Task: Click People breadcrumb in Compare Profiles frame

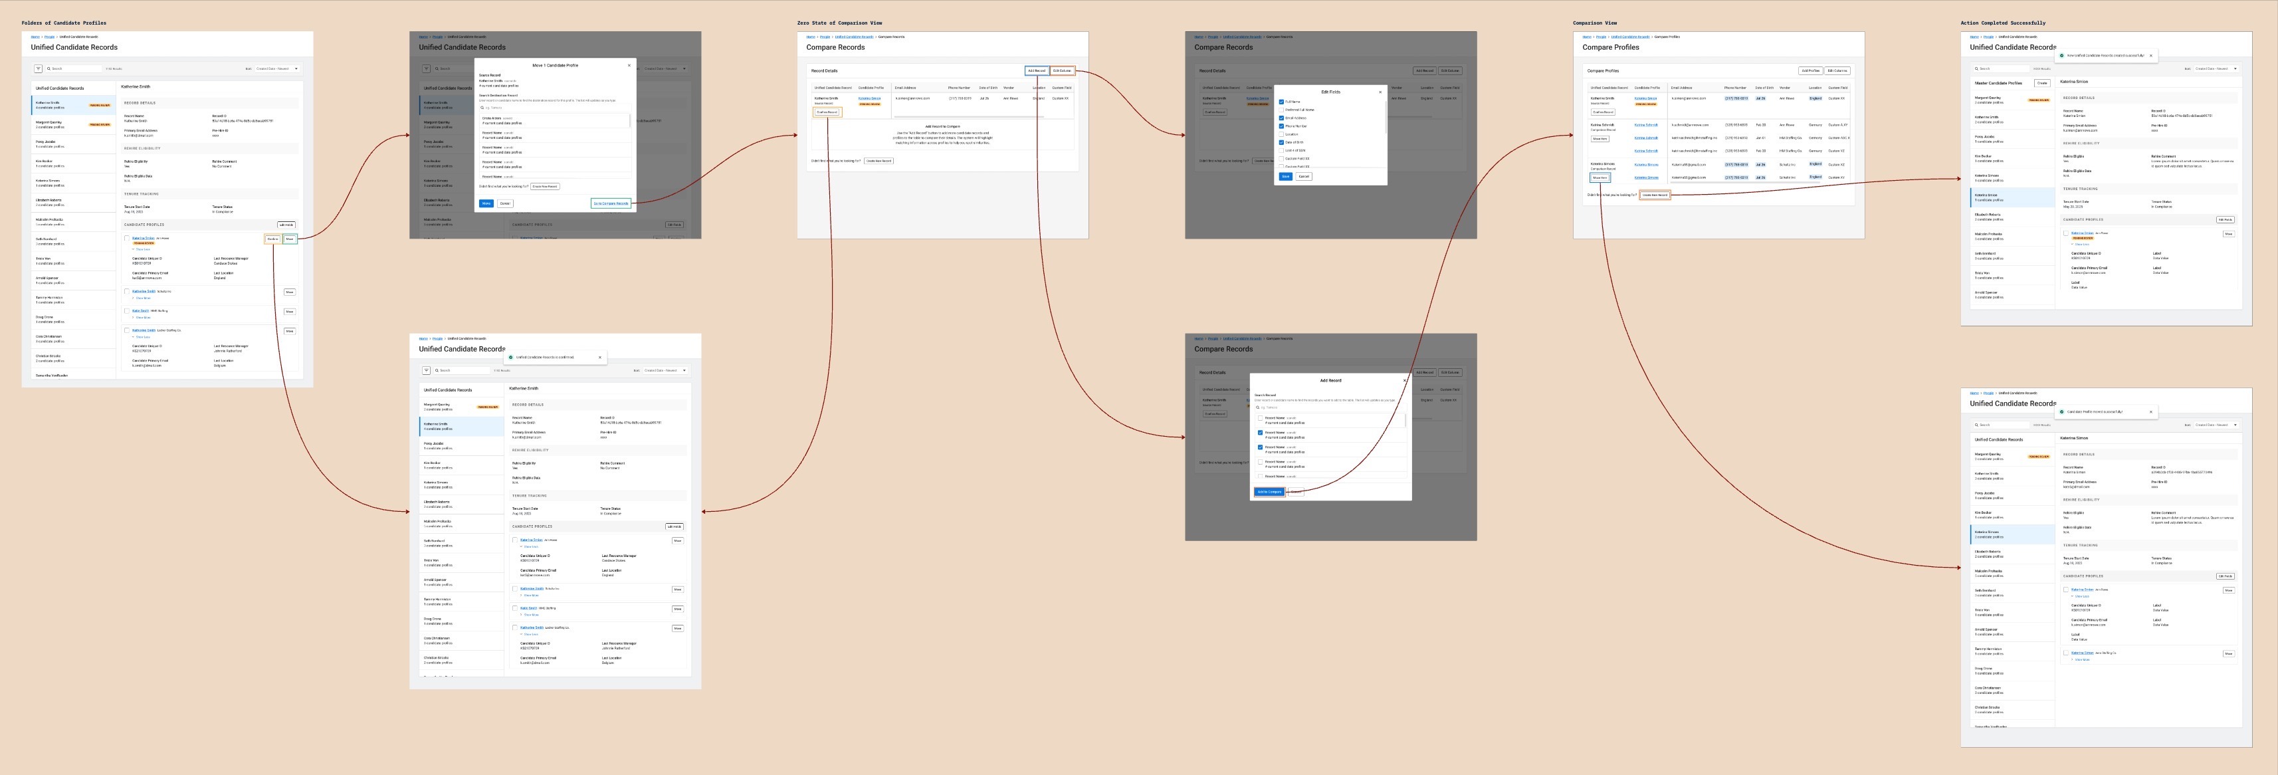Action: 1601,37
